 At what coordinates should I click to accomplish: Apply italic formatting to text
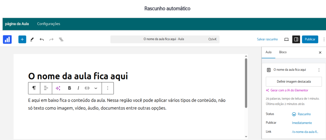(78, 88)
